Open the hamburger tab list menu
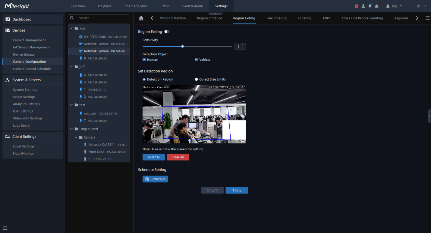Image resolution: width=431 pixels, height=233 pixels. point(427,18)
